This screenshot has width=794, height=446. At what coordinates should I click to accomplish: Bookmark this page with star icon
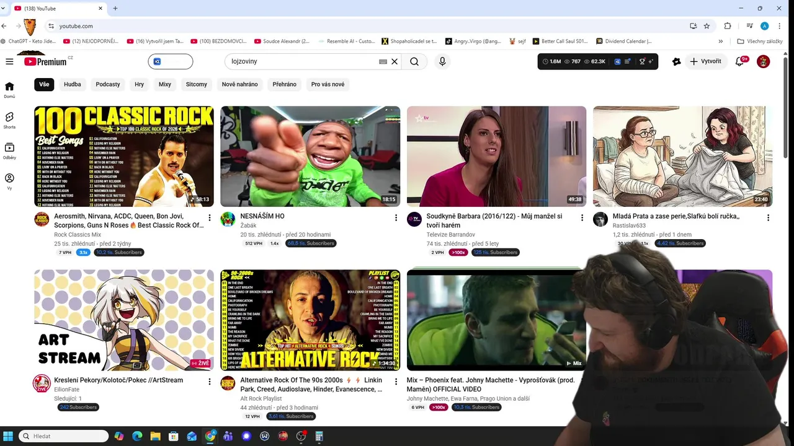coord(707,26)
